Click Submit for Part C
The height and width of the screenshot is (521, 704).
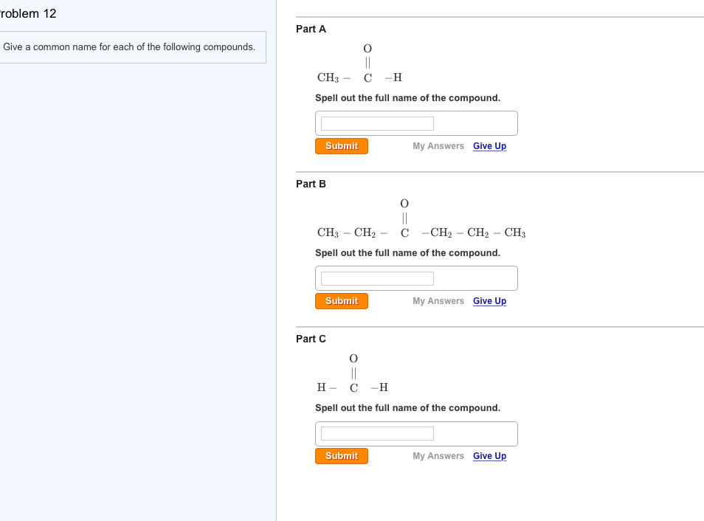click(x=341, y=455)
